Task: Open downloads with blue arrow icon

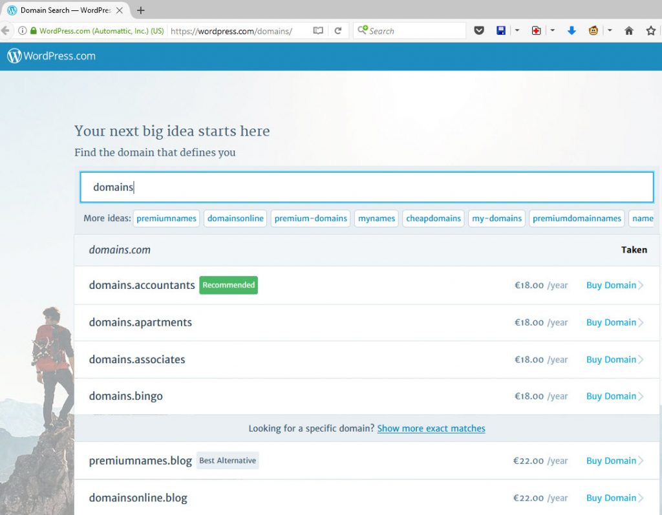Action: 571,30
